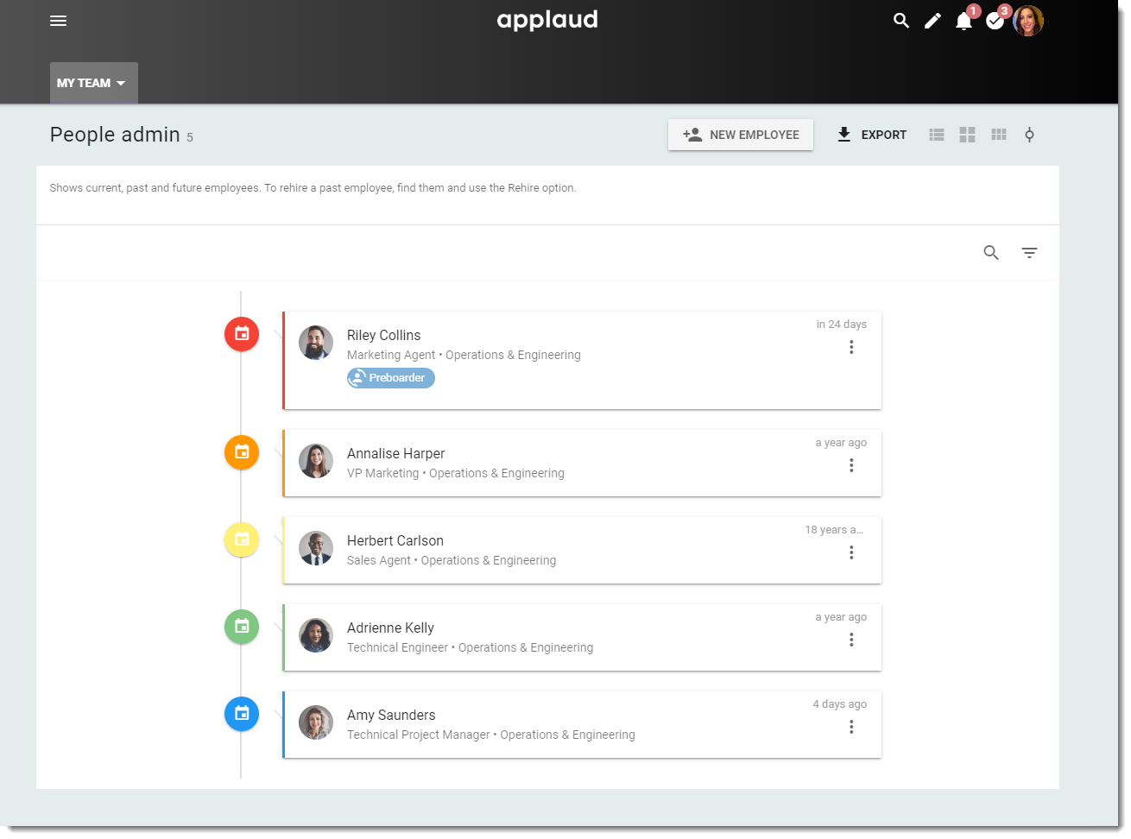Click the EXPORT button
The width and height of the screenshot is (1131, 839).
[x=871, y=135]
